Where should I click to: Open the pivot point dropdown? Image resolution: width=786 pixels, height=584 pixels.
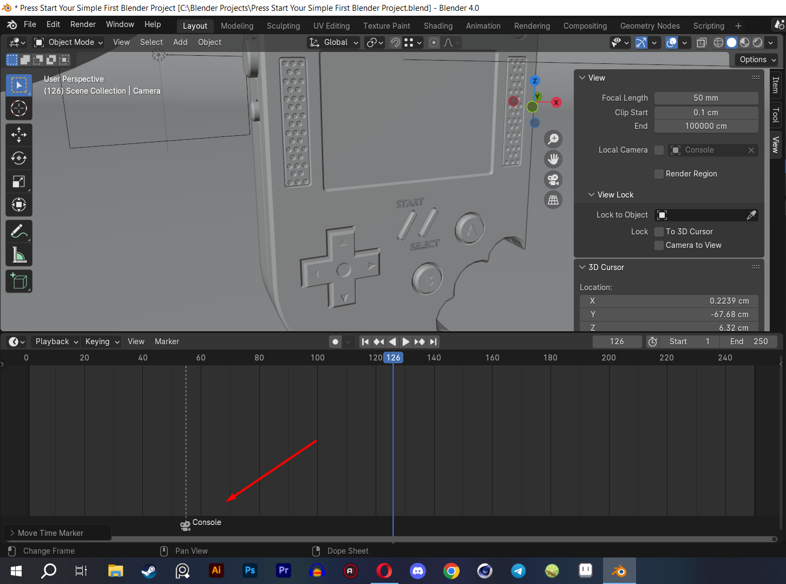click(x=375, y=42)
